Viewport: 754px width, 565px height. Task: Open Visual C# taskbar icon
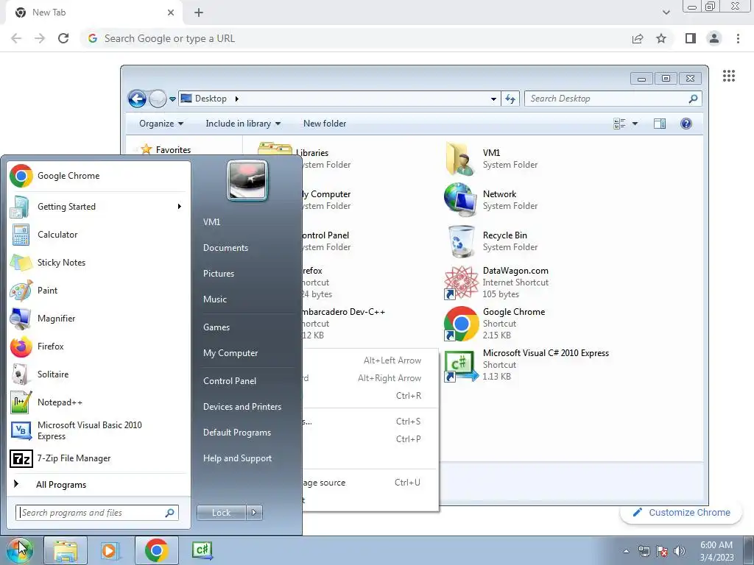click(202, 550)
